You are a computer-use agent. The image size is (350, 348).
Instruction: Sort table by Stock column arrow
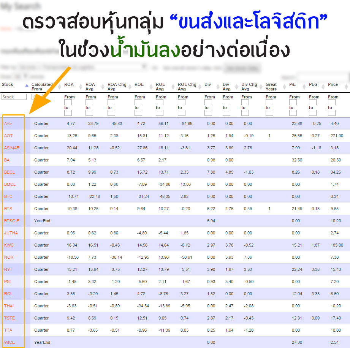tap(27, 85)
